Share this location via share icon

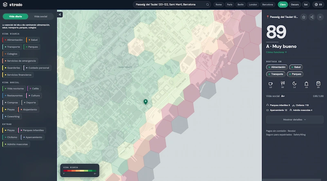pyautogui.click(x=312, y=17)
